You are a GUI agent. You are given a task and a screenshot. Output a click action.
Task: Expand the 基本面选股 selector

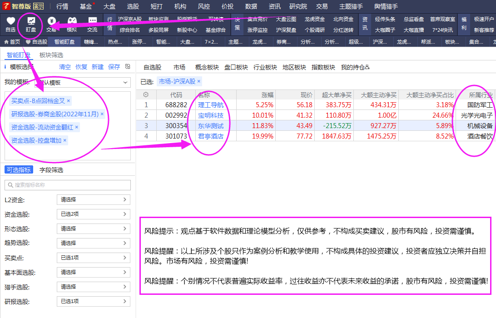(94, 273)
